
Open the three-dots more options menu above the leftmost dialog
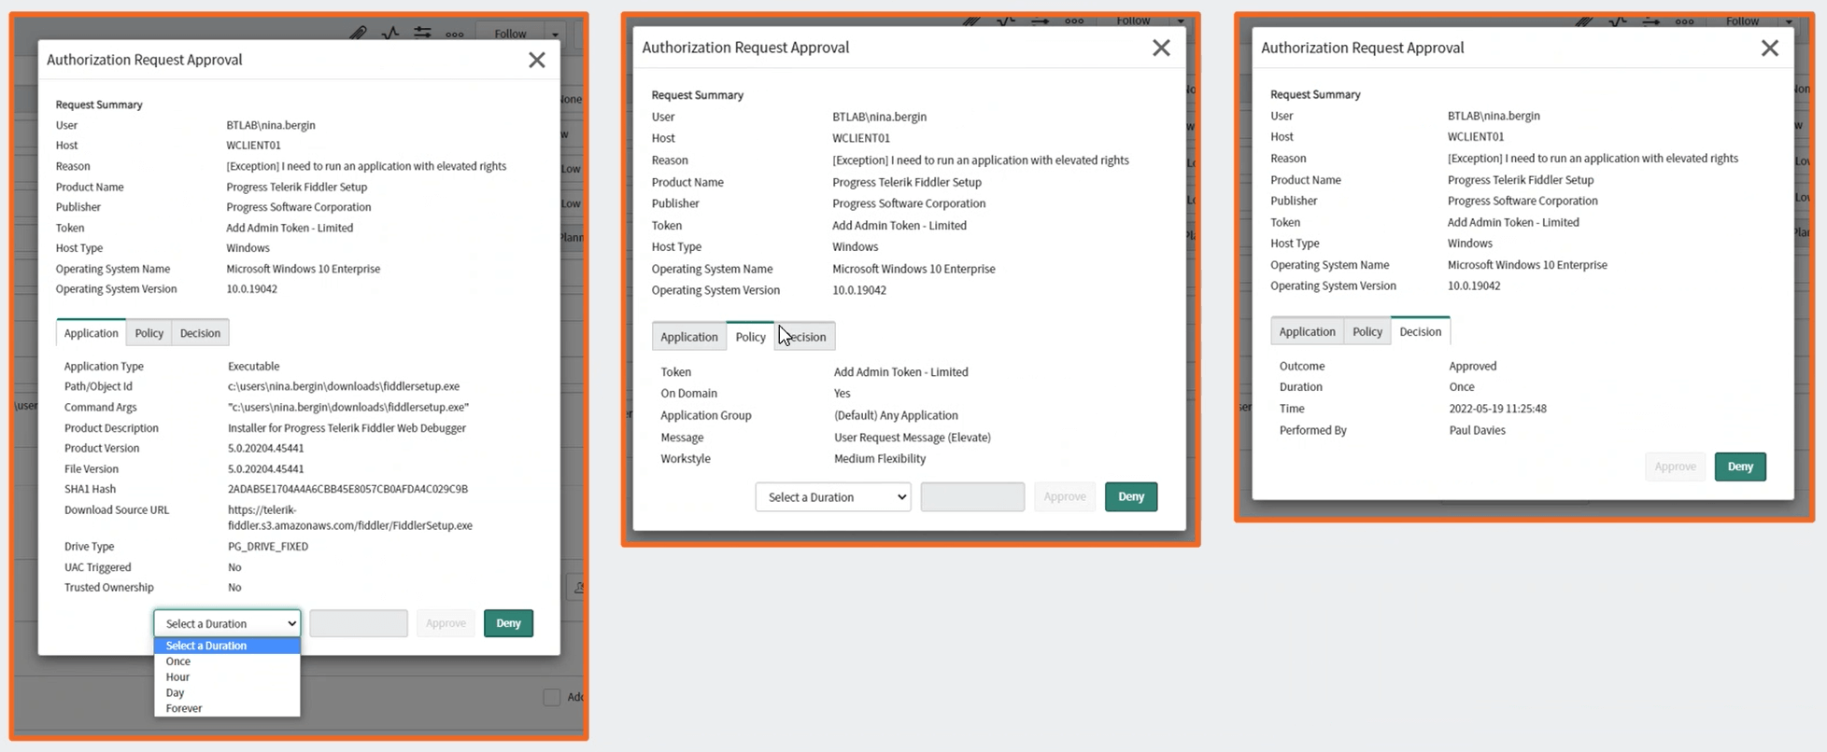coord(455,35)
